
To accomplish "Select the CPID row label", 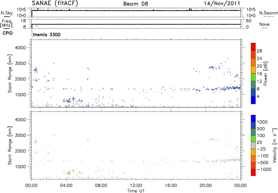I will click(x=8, y=33).
